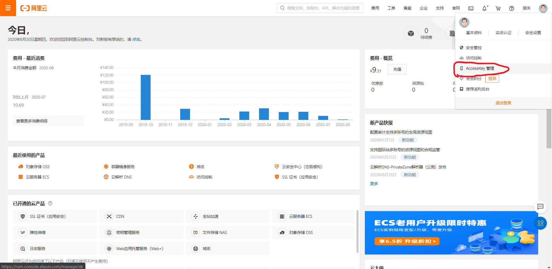Click the 待续费 cube icon
The width and height of the screenshot is (552, 269).
point(411,33)
